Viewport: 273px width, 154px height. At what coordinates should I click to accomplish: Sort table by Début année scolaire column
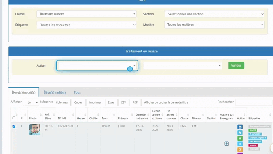point(157,115)
